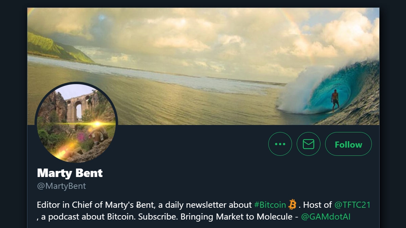Viewport: 406px width, 228px height.
Task: Click the green Follow button
Action: (348, 144)
